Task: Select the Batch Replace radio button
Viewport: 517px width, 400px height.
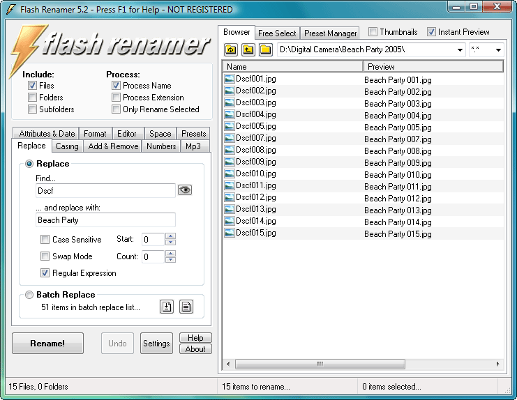Action: 29,295
